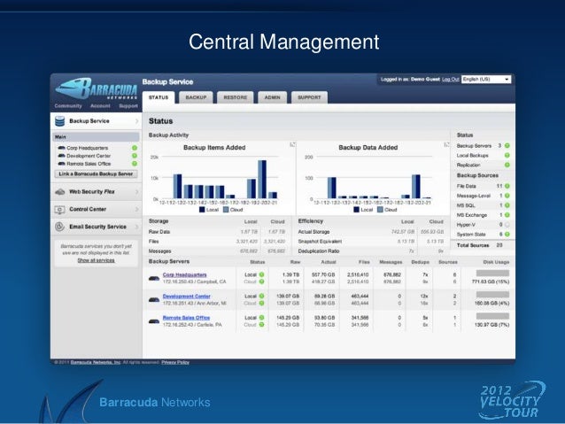Expand the Backup Items Added chart
Viewport: 565px width, 424px height.
[x=292, y=144]
